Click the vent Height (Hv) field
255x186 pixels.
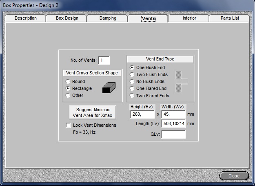(x=142, y=114)
